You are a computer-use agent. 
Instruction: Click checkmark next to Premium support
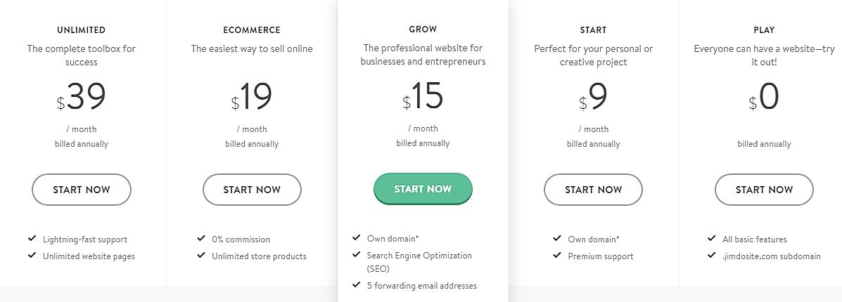[x=557, y=256]
